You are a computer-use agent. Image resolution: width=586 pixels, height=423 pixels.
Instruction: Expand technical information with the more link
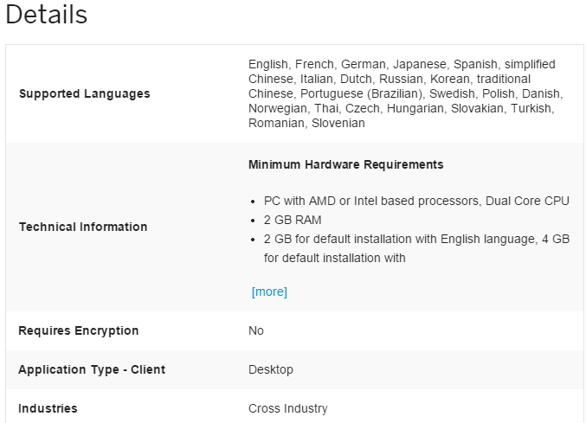click(269, 292)
